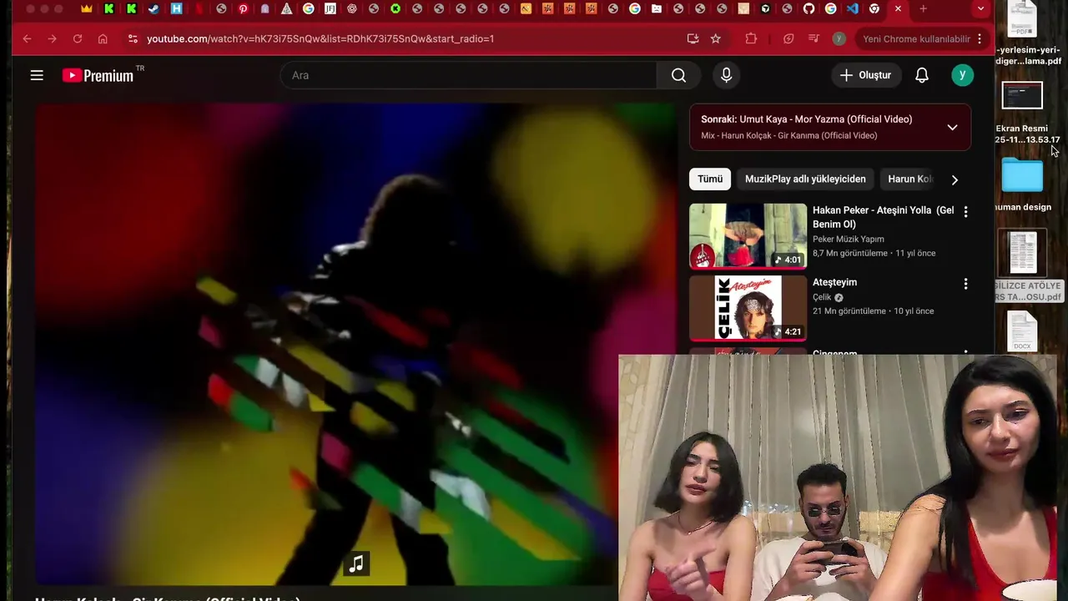1068x601 pixels.
Task: Go back with browser back arrow
Action: click(x=27, y=38)
